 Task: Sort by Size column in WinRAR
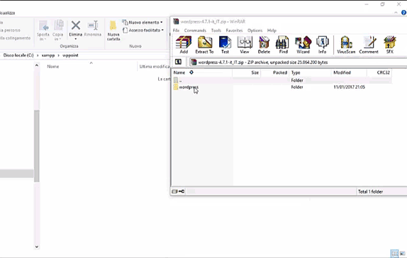pos(246,73)
